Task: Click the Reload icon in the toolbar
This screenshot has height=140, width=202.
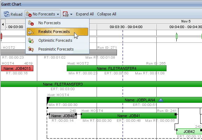Action: coord(7,14)
